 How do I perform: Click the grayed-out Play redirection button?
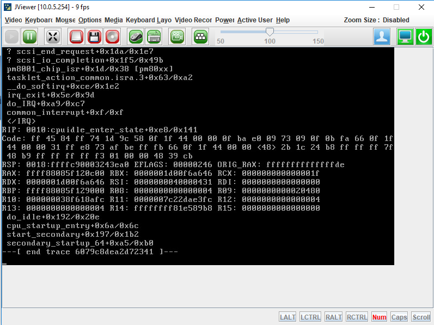11,36
